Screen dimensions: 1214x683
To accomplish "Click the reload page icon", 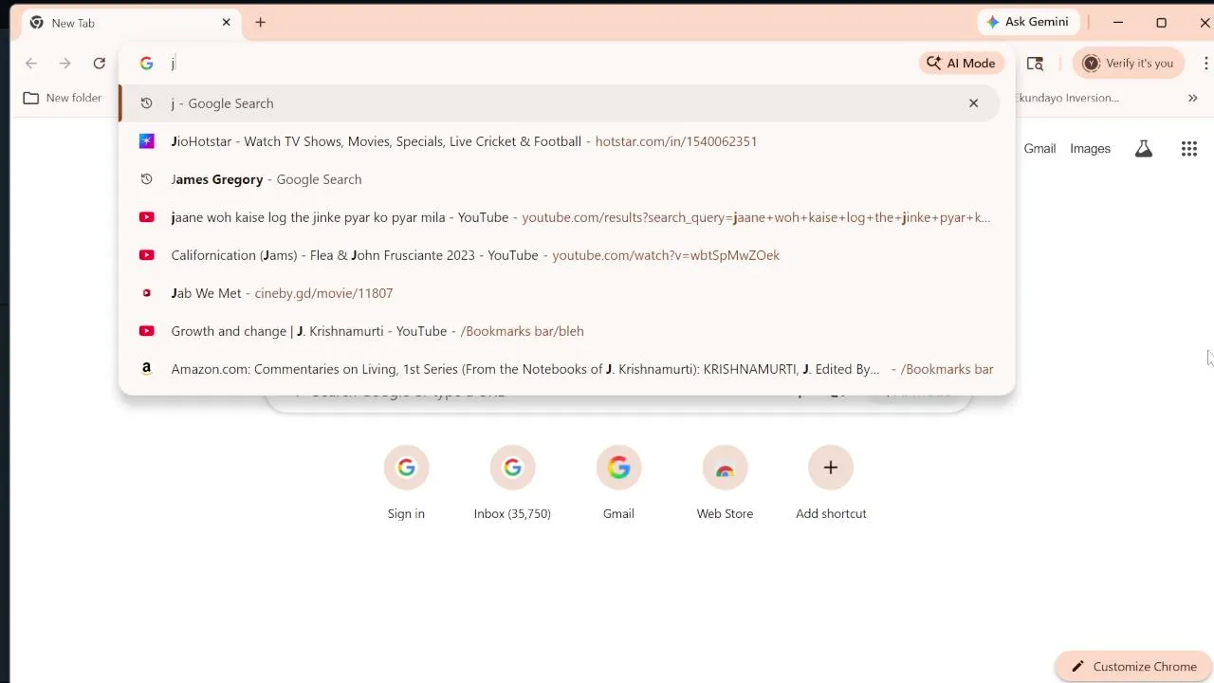I will tap(99, 64).
